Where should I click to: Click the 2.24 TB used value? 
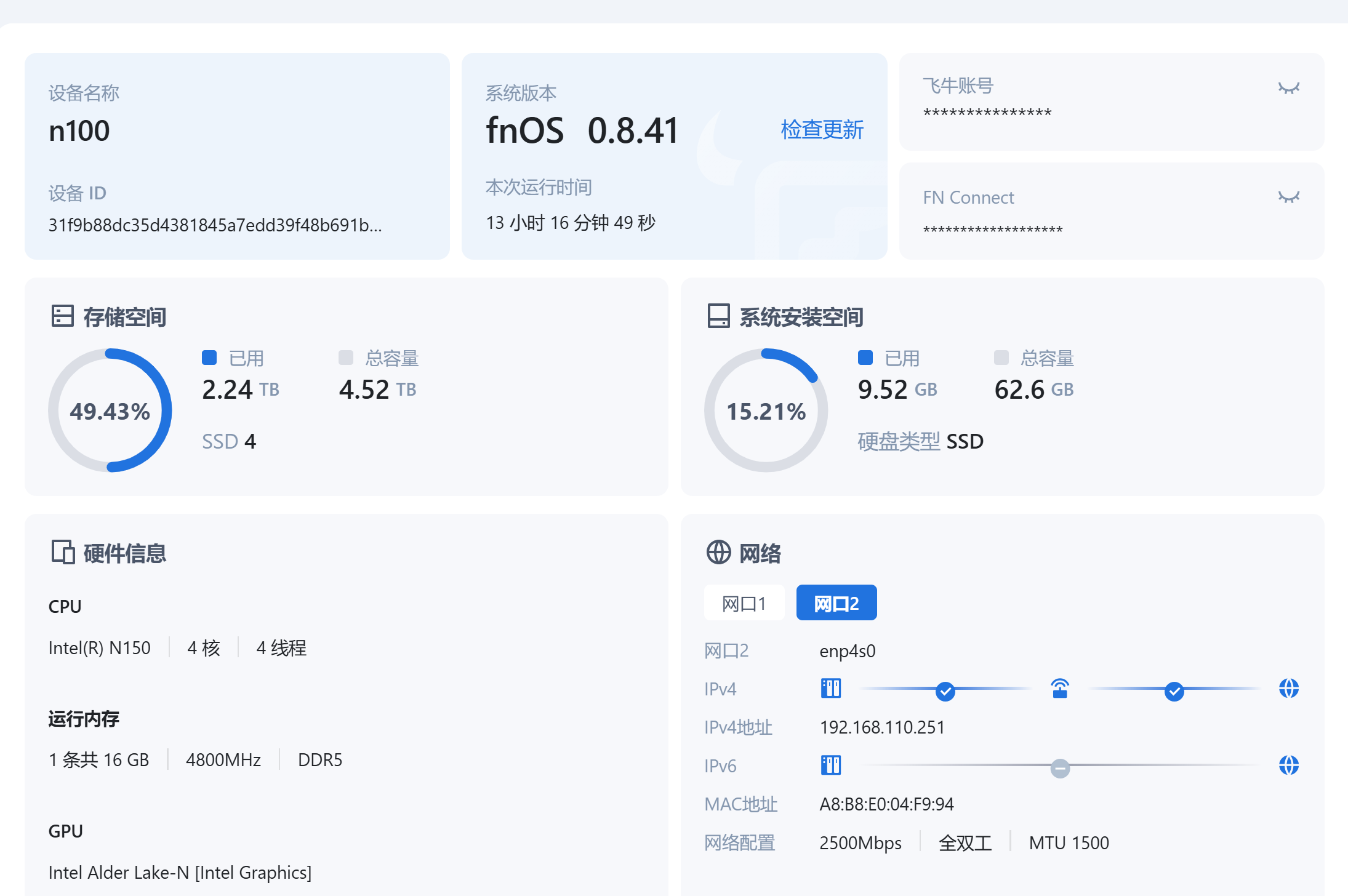coord(241,390)
